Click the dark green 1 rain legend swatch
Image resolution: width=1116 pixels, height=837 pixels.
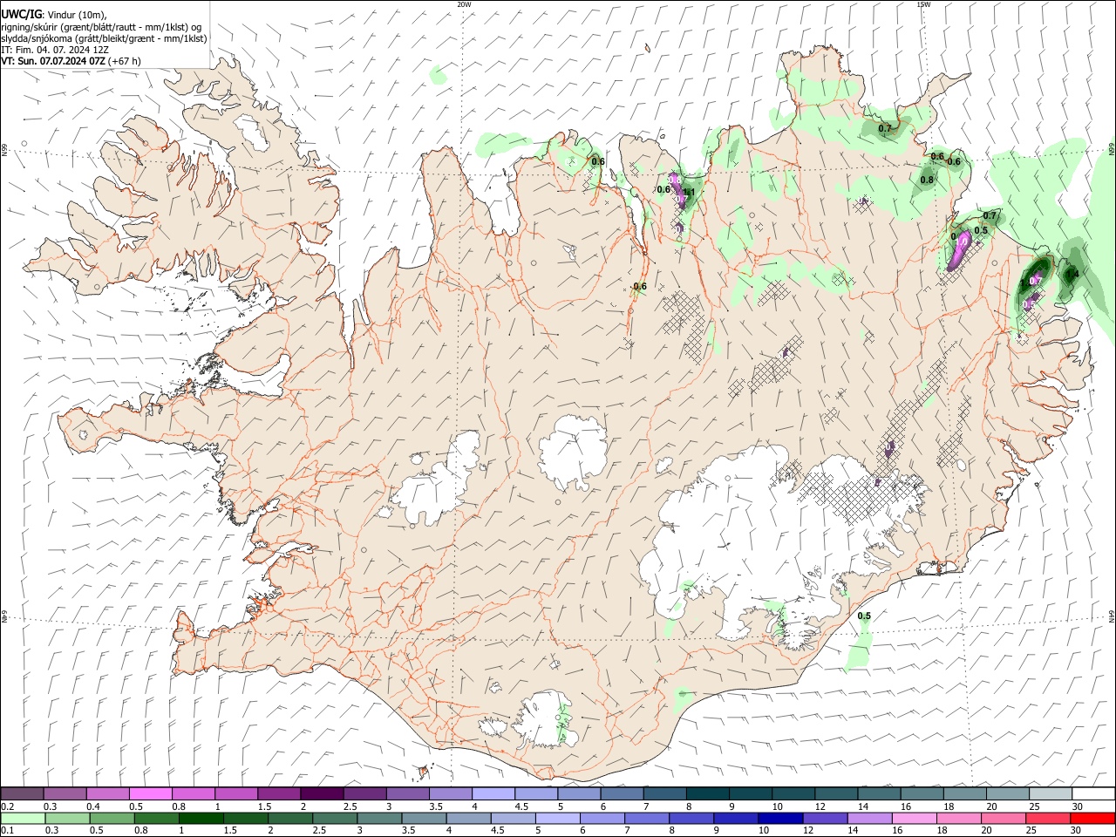[x=201, y=819]
